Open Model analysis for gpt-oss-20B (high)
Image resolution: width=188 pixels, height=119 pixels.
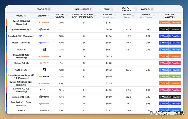click(164, 97)
